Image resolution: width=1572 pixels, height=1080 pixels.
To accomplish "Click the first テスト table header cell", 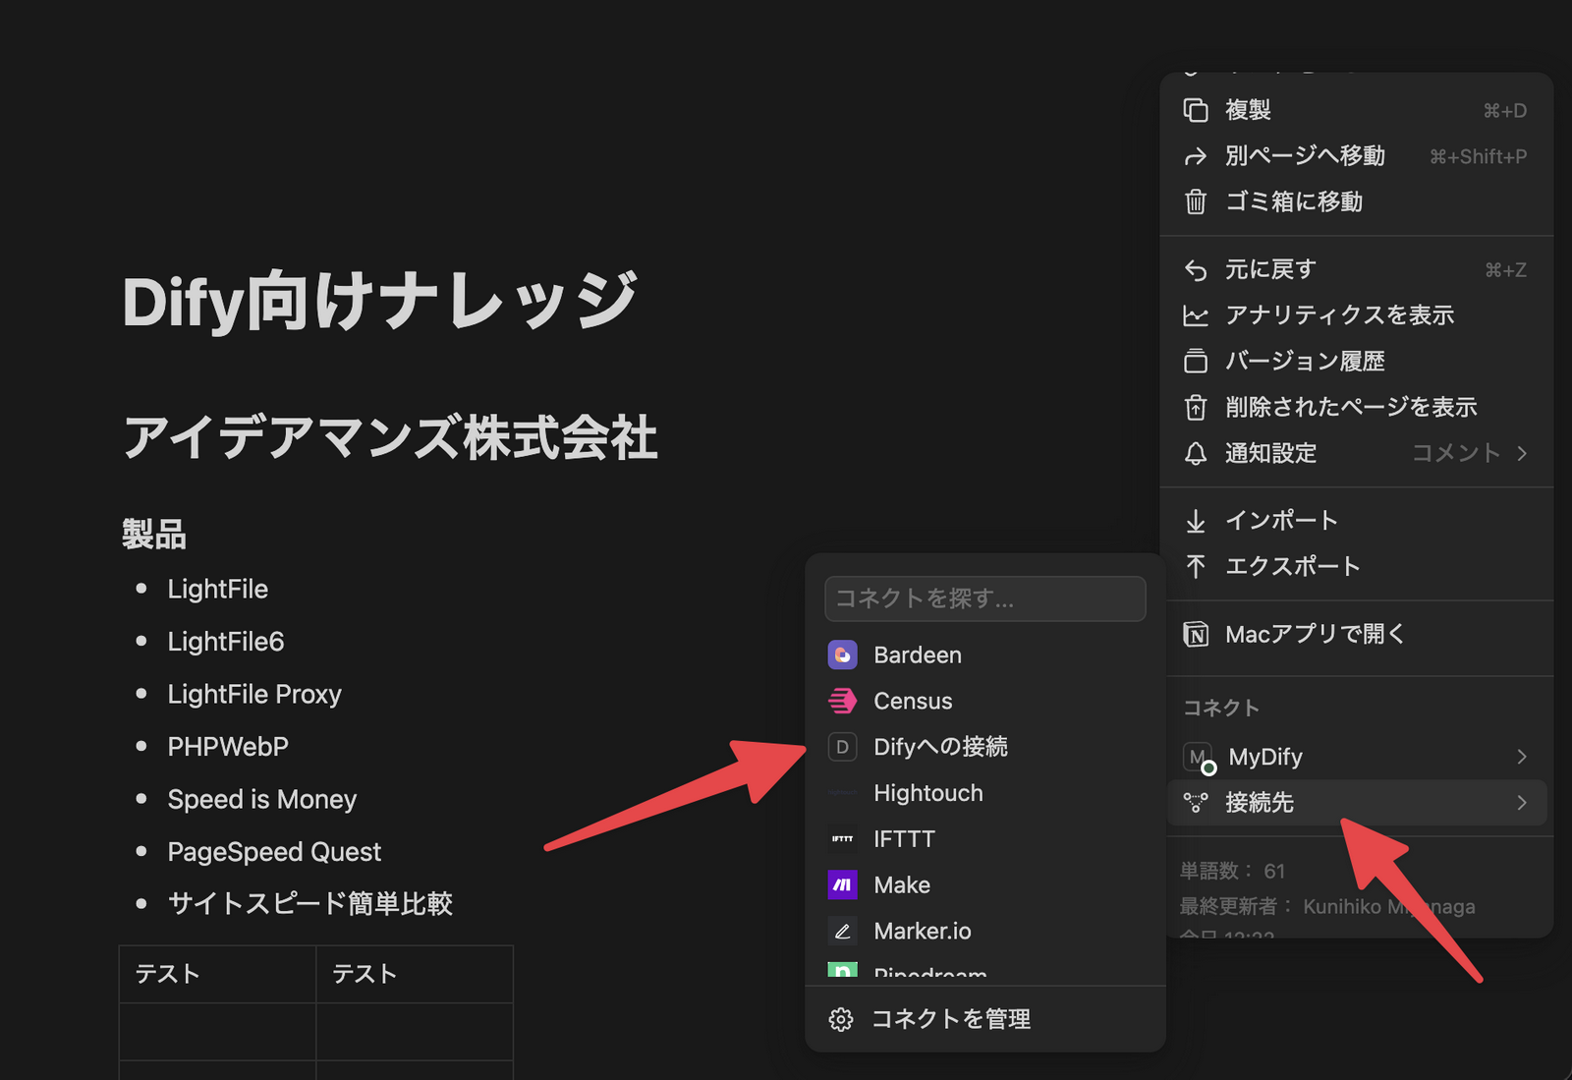I will 217,974.
